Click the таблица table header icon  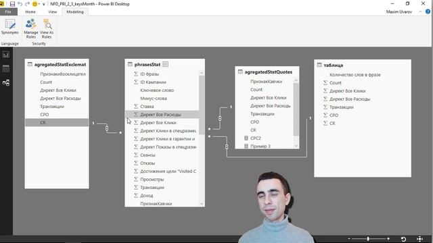click(319, 65)
